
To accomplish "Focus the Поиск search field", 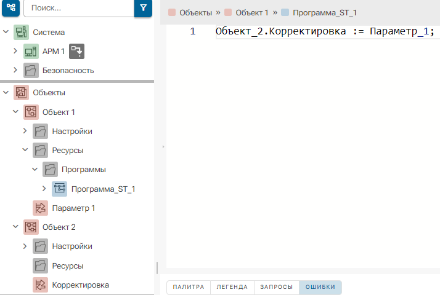I will tap(79, 8).
